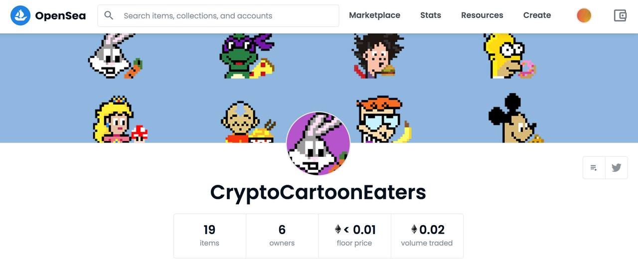This screenshot has width=638, height=263.
Task: Open the Marketplace menu
Action: [x=374, y=15]
